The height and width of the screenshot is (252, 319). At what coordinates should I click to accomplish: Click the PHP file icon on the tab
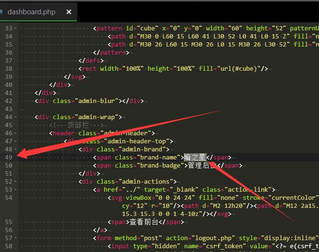[3, 12]
